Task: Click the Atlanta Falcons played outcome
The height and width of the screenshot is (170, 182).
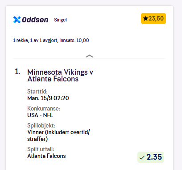Action: (x=46, y=156)
